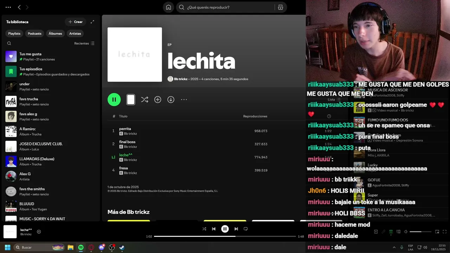Open the Bb trickz artist link under title
450x253 pixels.
[x=181, y=79]
